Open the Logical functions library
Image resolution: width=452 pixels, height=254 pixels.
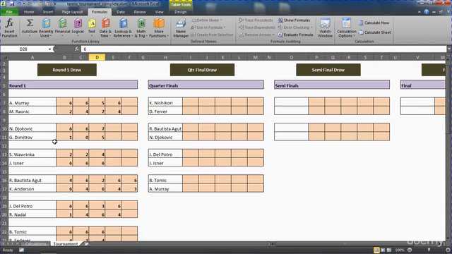pyautogui.click(x=78, y=28)
